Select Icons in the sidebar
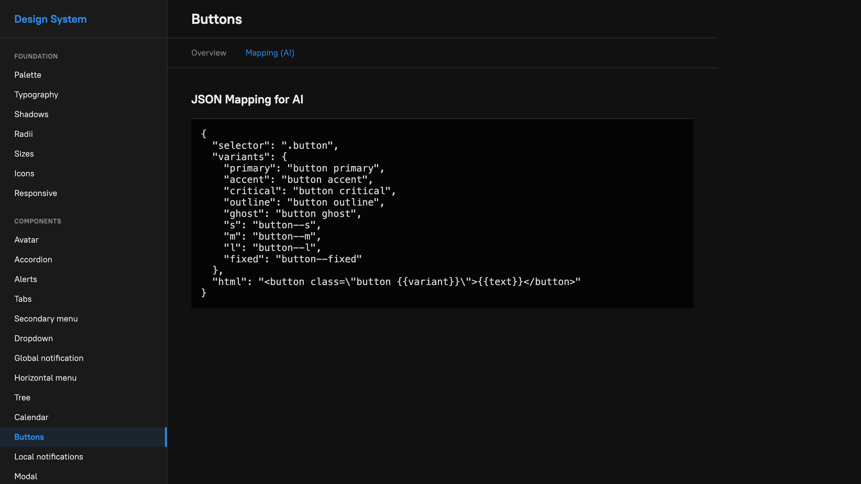 point(83,173)
